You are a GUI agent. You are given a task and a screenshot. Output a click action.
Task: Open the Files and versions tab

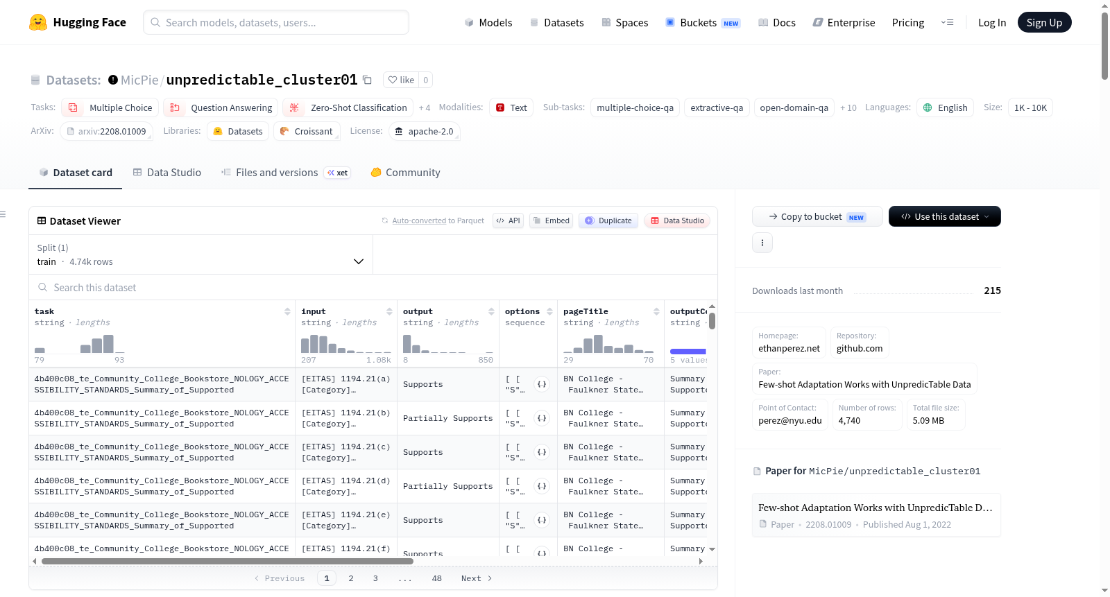[x=286, y=173]
